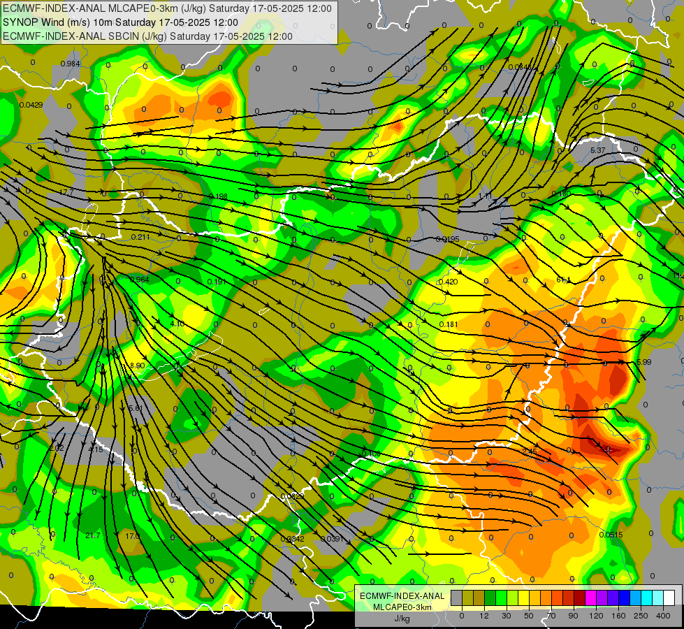The image size is (684, 629).
Task: Click the map value '4.15'
Action: click(x=96, y=449)
